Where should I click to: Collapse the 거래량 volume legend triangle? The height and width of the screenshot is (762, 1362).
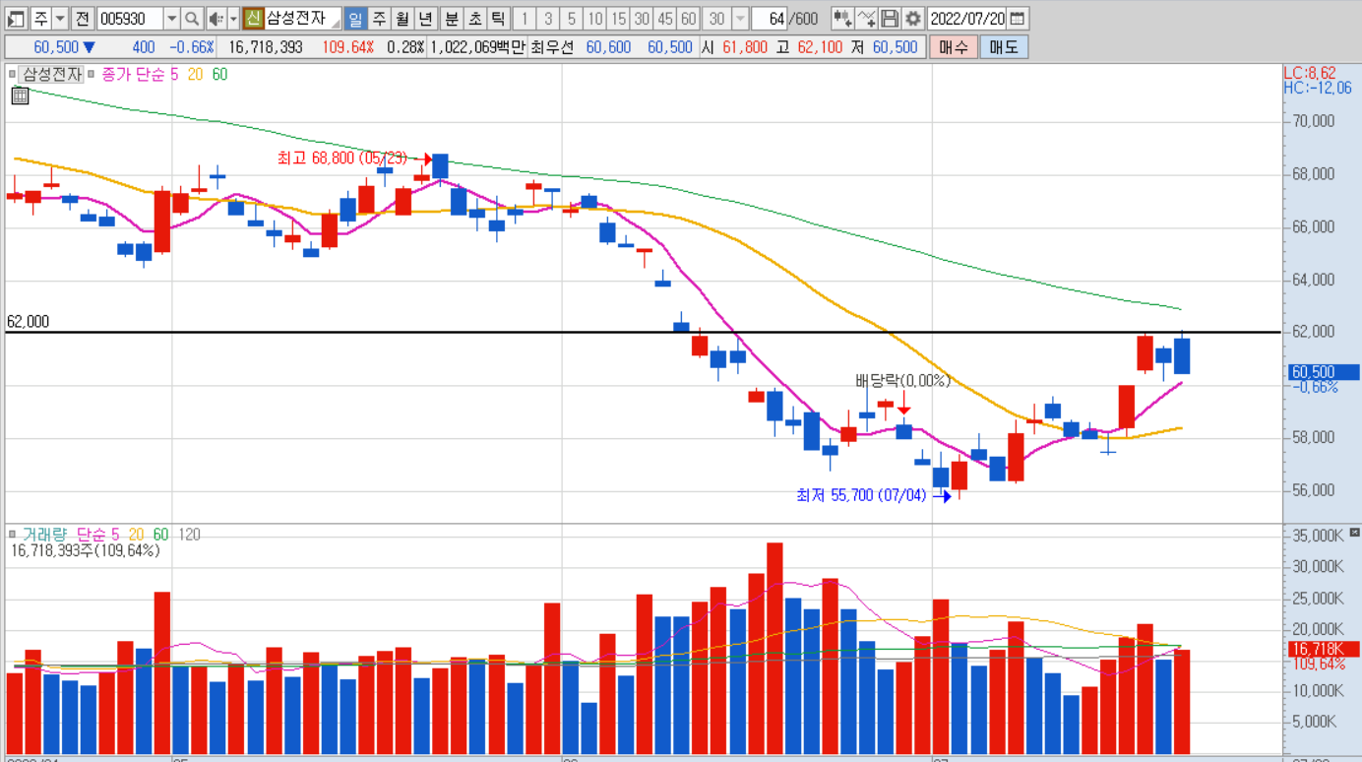pyautogui.click(x=13, y=535)
